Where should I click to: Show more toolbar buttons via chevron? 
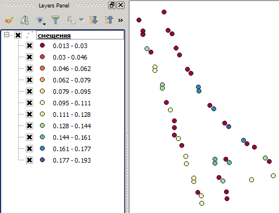pos(121,20)
